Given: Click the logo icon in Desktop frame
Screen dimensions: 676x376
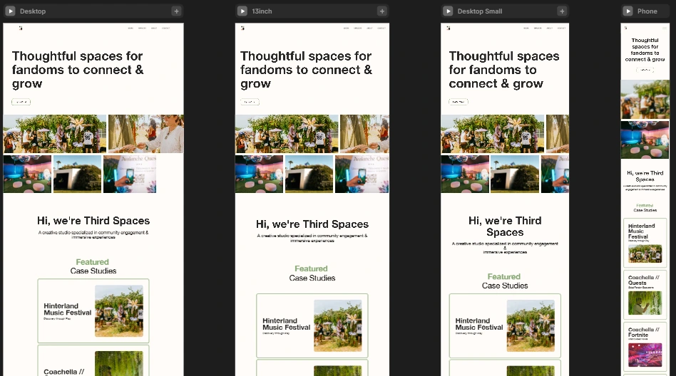Looking at the screenshot, I should pyautogui.click(x=20, y=28).
